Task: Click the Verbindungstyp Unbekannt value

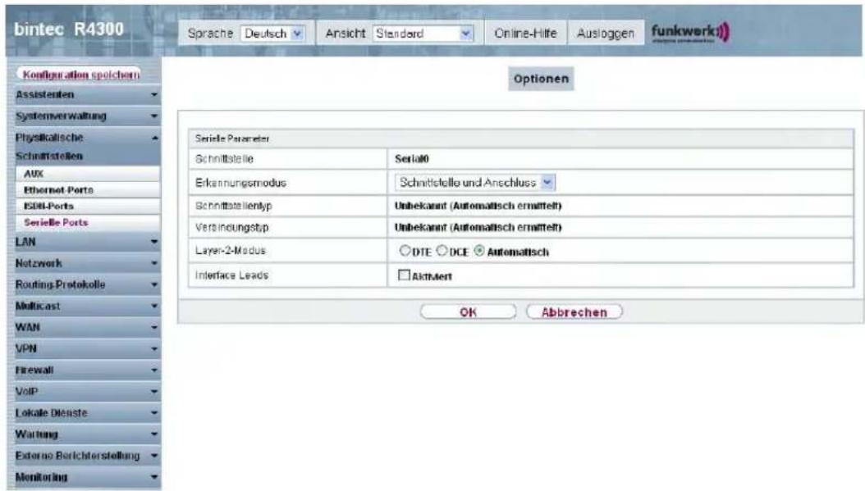Action: pos(478,228)
